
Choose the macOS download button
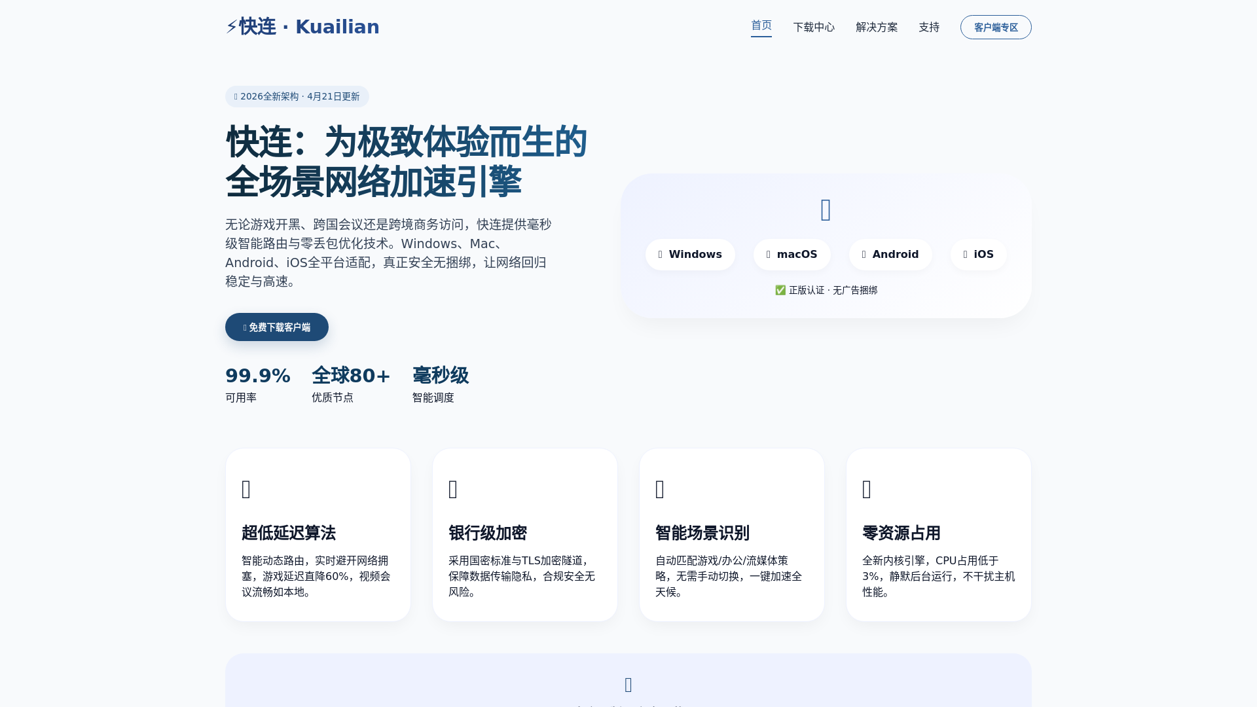[x=792, y=255]
